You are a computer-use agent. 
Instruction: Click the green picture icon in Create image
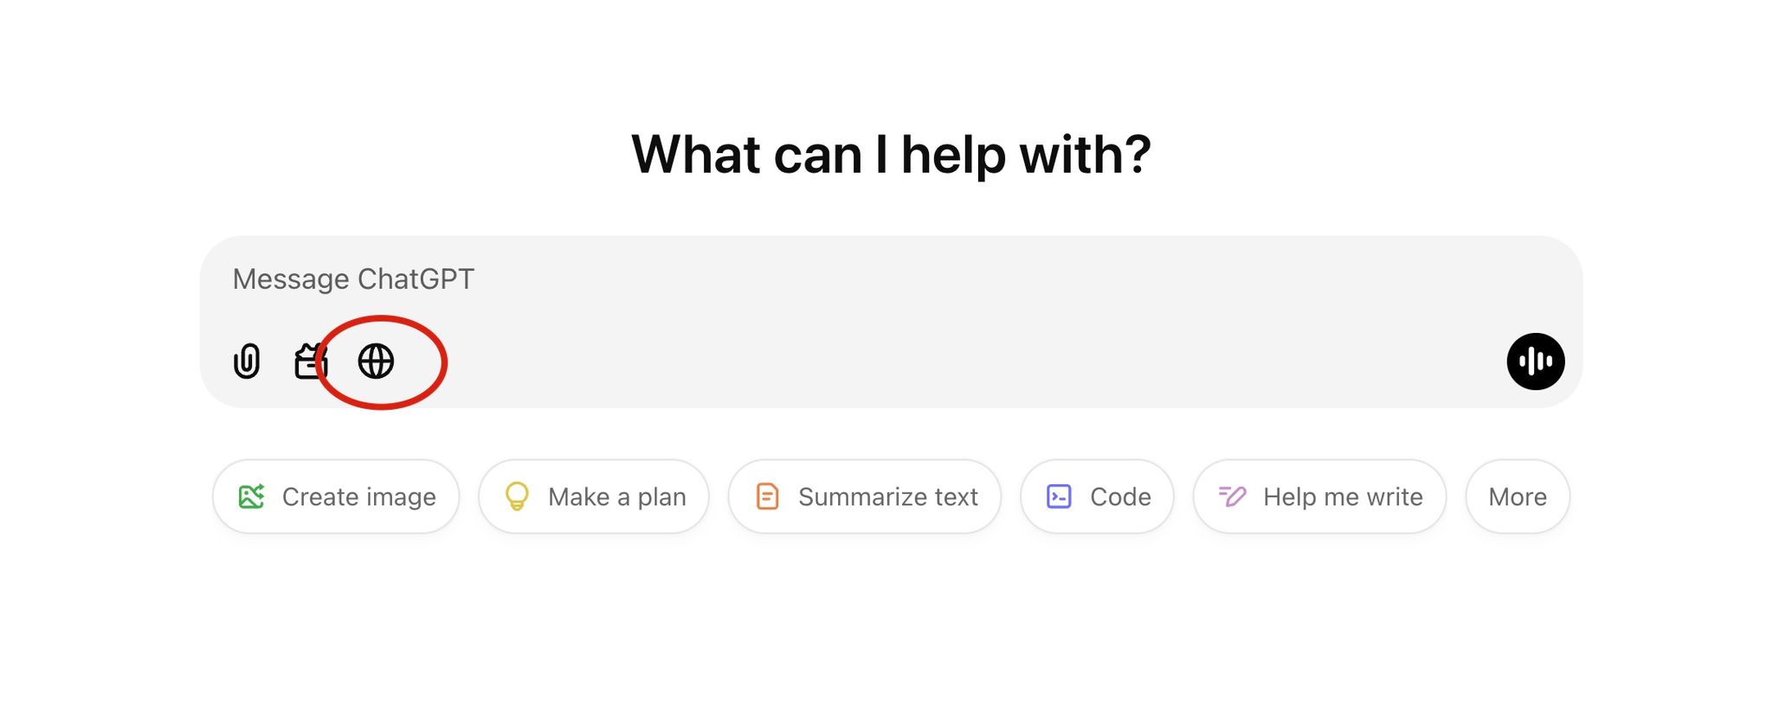coord(251,496)
